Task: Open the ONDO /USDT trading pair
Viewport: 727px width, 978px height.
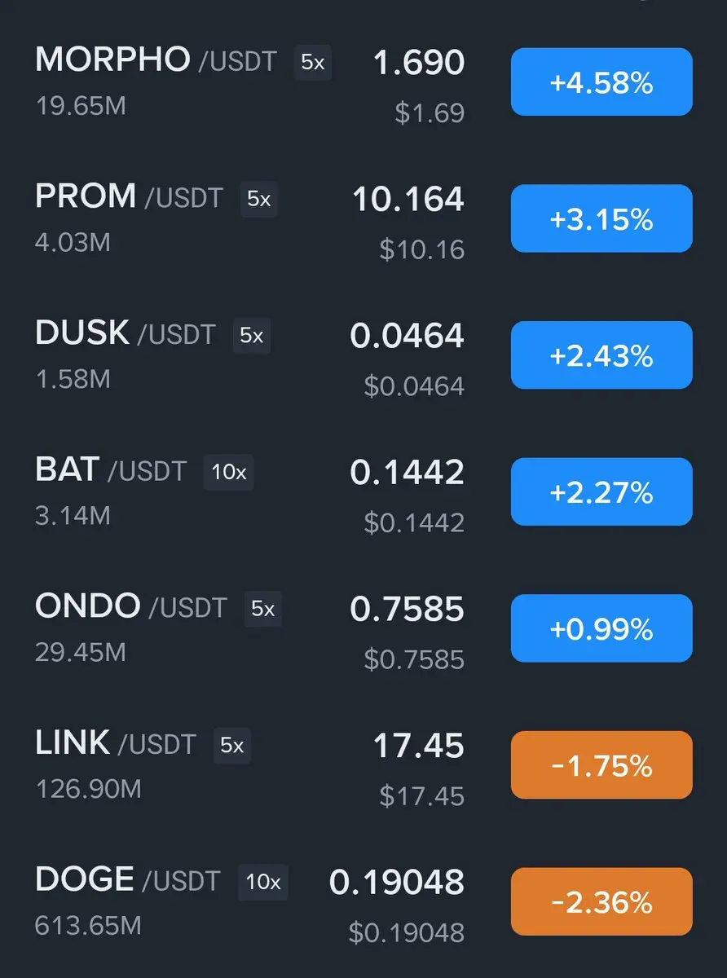Action: (363, 630)
